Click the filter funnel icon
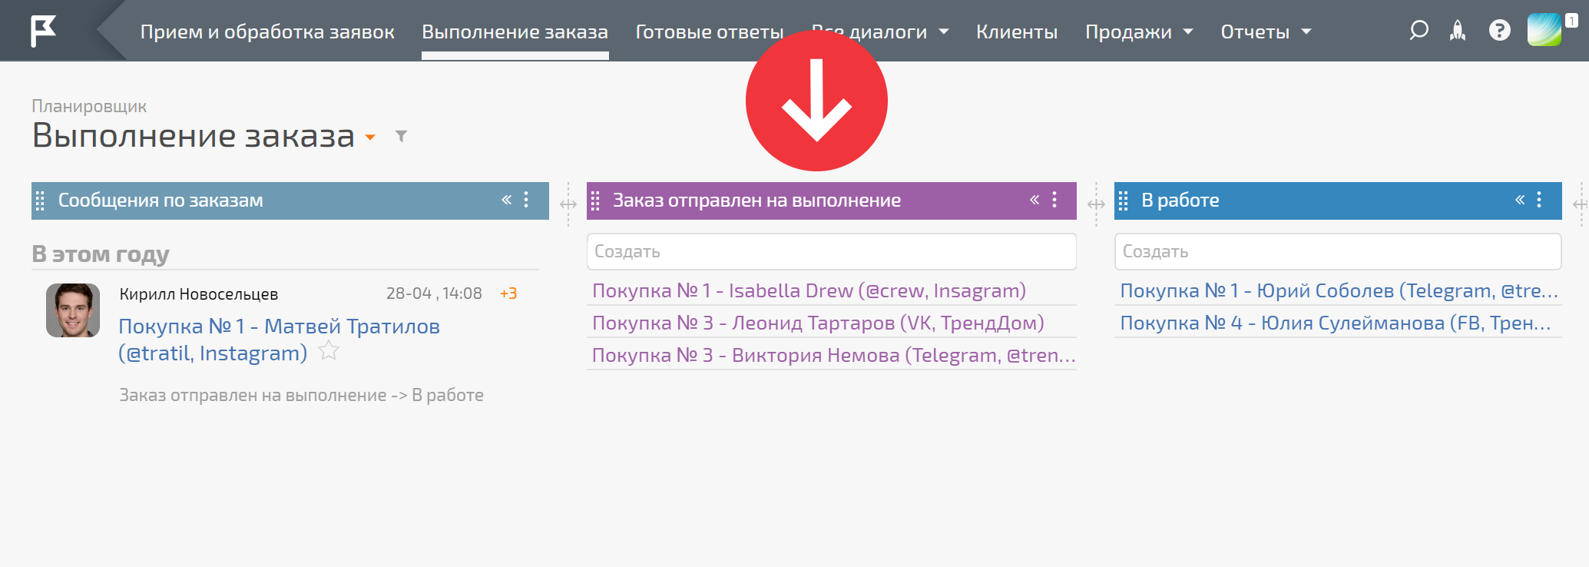This screenshot has width=1589, height=567. pos(401,136)
